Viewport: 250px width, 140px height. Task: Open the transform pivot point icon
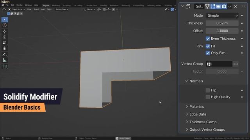click(x=99, y=9)
